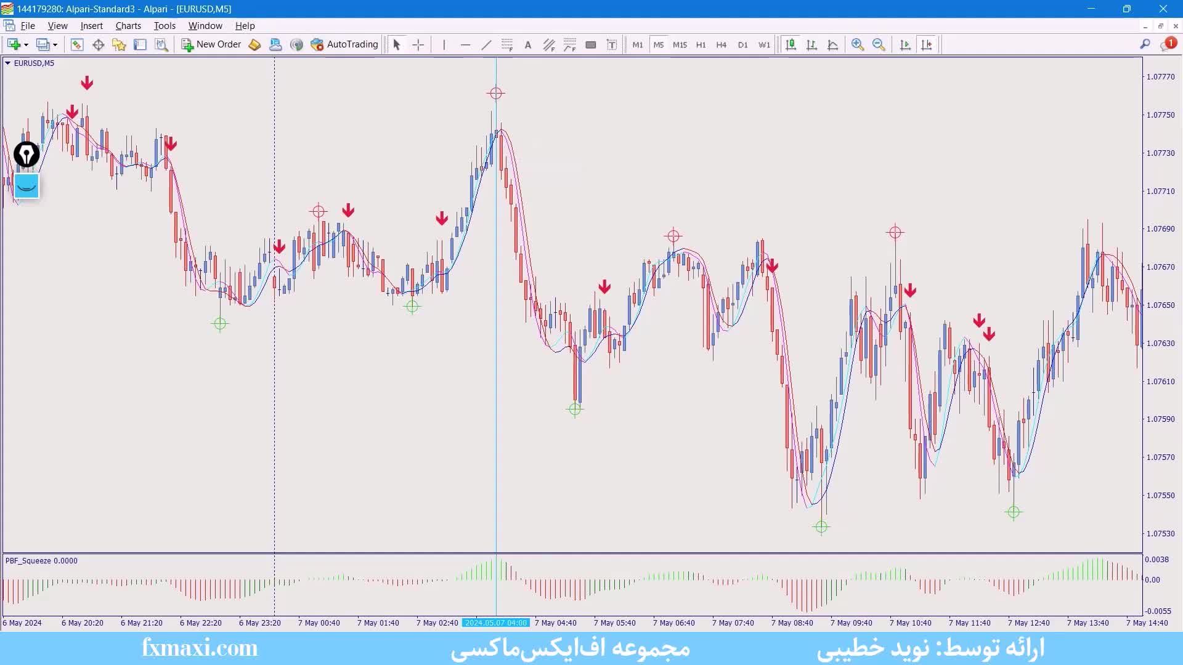Expand the EURUSD,M5 chart title triangle

click(x=7, y=63)
